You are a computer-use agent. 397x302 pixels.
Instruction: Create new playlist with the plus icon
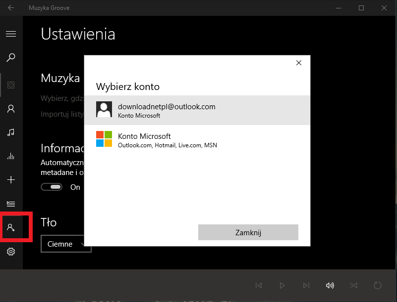11,180
